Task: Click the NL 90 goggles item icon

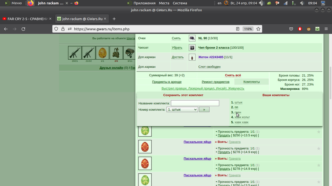Action: pyautogui.click(x=192, y=38)
